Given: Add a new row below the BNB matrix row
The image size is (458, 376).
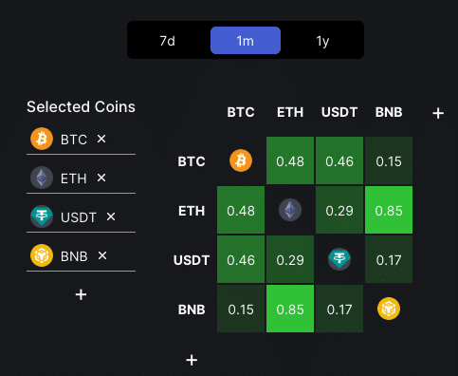Looking at the screenshot, I should pos(192,360).
